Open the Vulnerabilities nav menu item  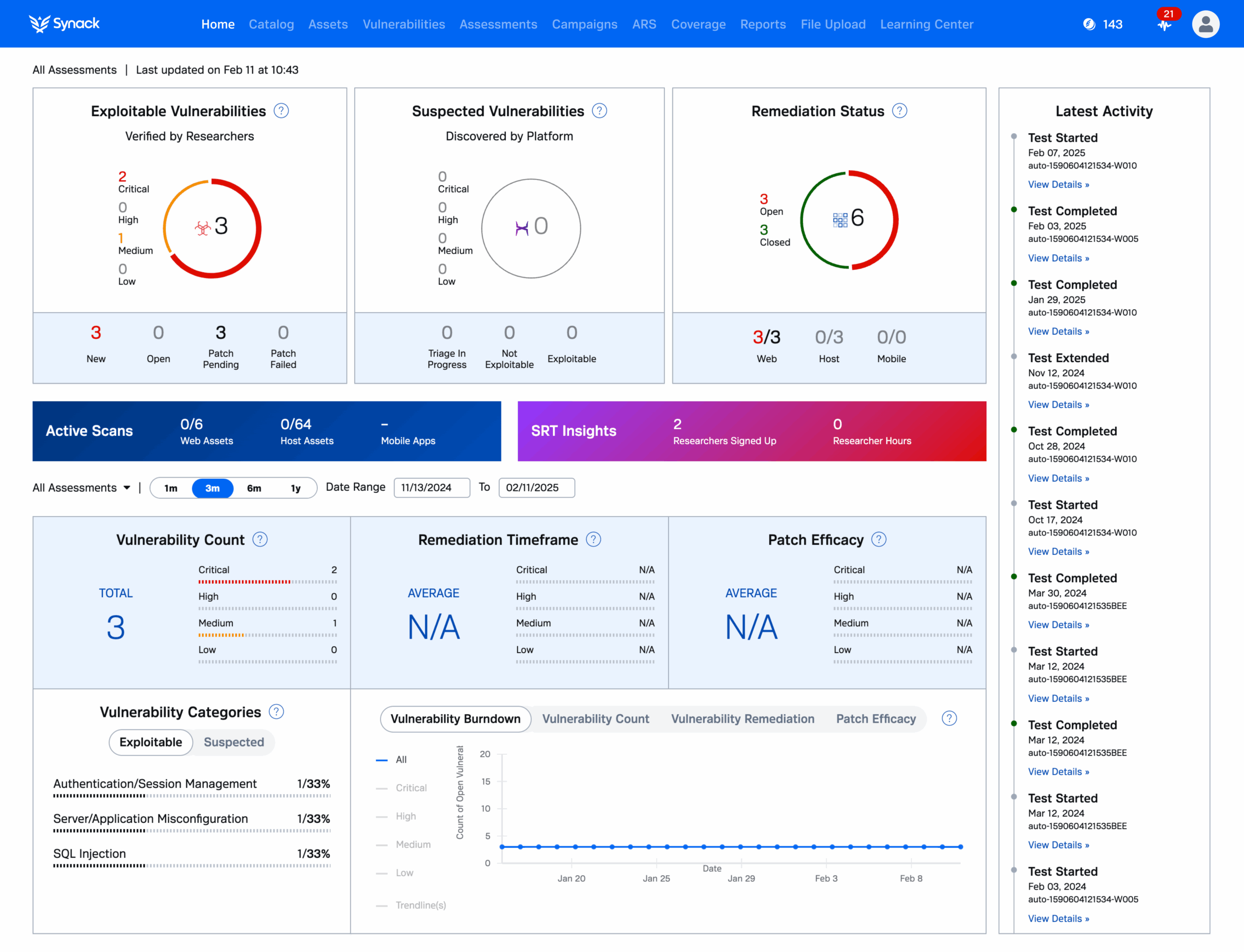[x=403, y=24]
